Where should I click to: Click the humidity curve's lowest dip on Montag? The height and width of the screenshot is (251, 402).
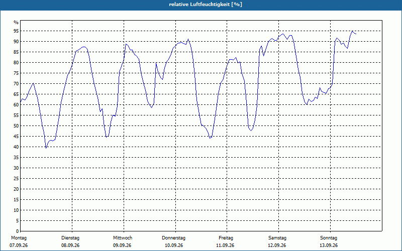click(46, 148)
